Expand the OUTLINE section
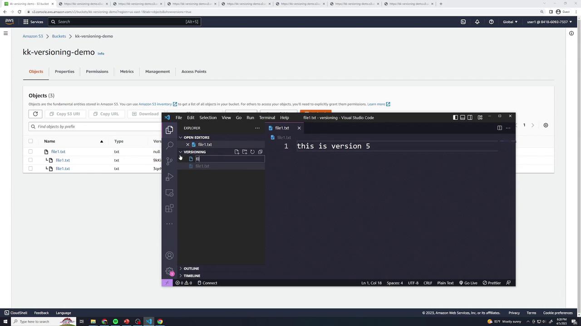The image size is (581, 326). [189, 268]
